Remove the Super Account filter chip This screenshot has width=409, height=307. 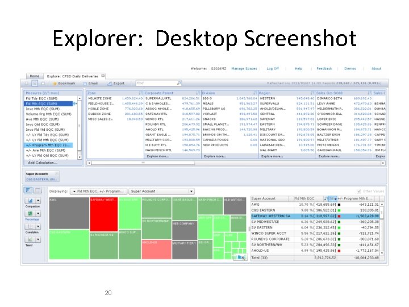click(57, 173)
